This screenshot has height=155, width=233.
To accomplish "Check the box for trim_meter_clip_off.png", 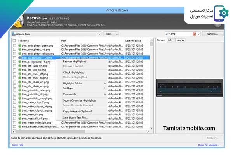I will [x=14, y=102].
